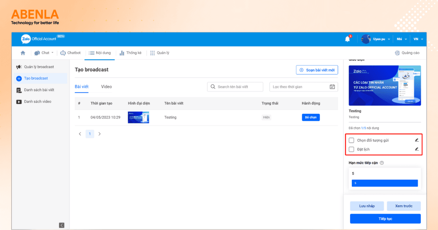Switch to the Bài viết tab
The width and height of the screenshot is (438, 230).
(x=81, y=87)
